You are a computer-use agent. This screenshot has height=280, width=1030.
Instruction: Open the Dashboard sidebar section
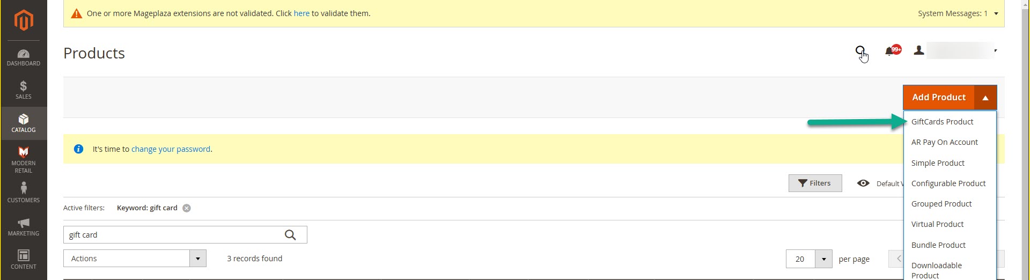tap(24, 57)
